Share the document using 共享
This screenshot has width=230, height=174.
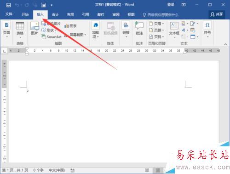(x=217, y=14)
